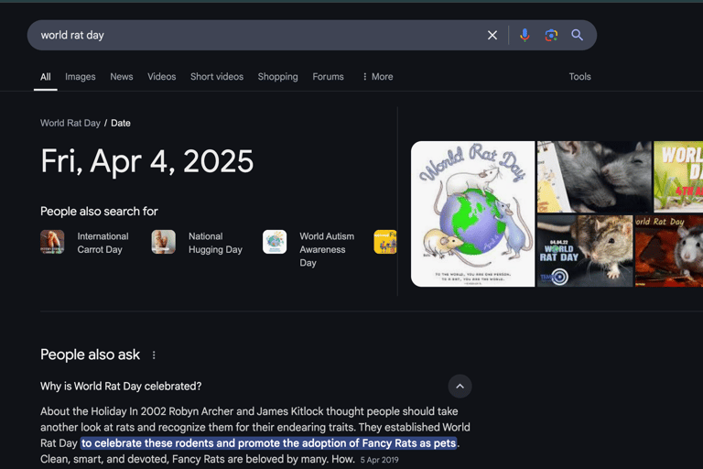703x469 pixels.
Task: Click the People also ask heading
Action: pyautogui.click(x=90, y=355)
